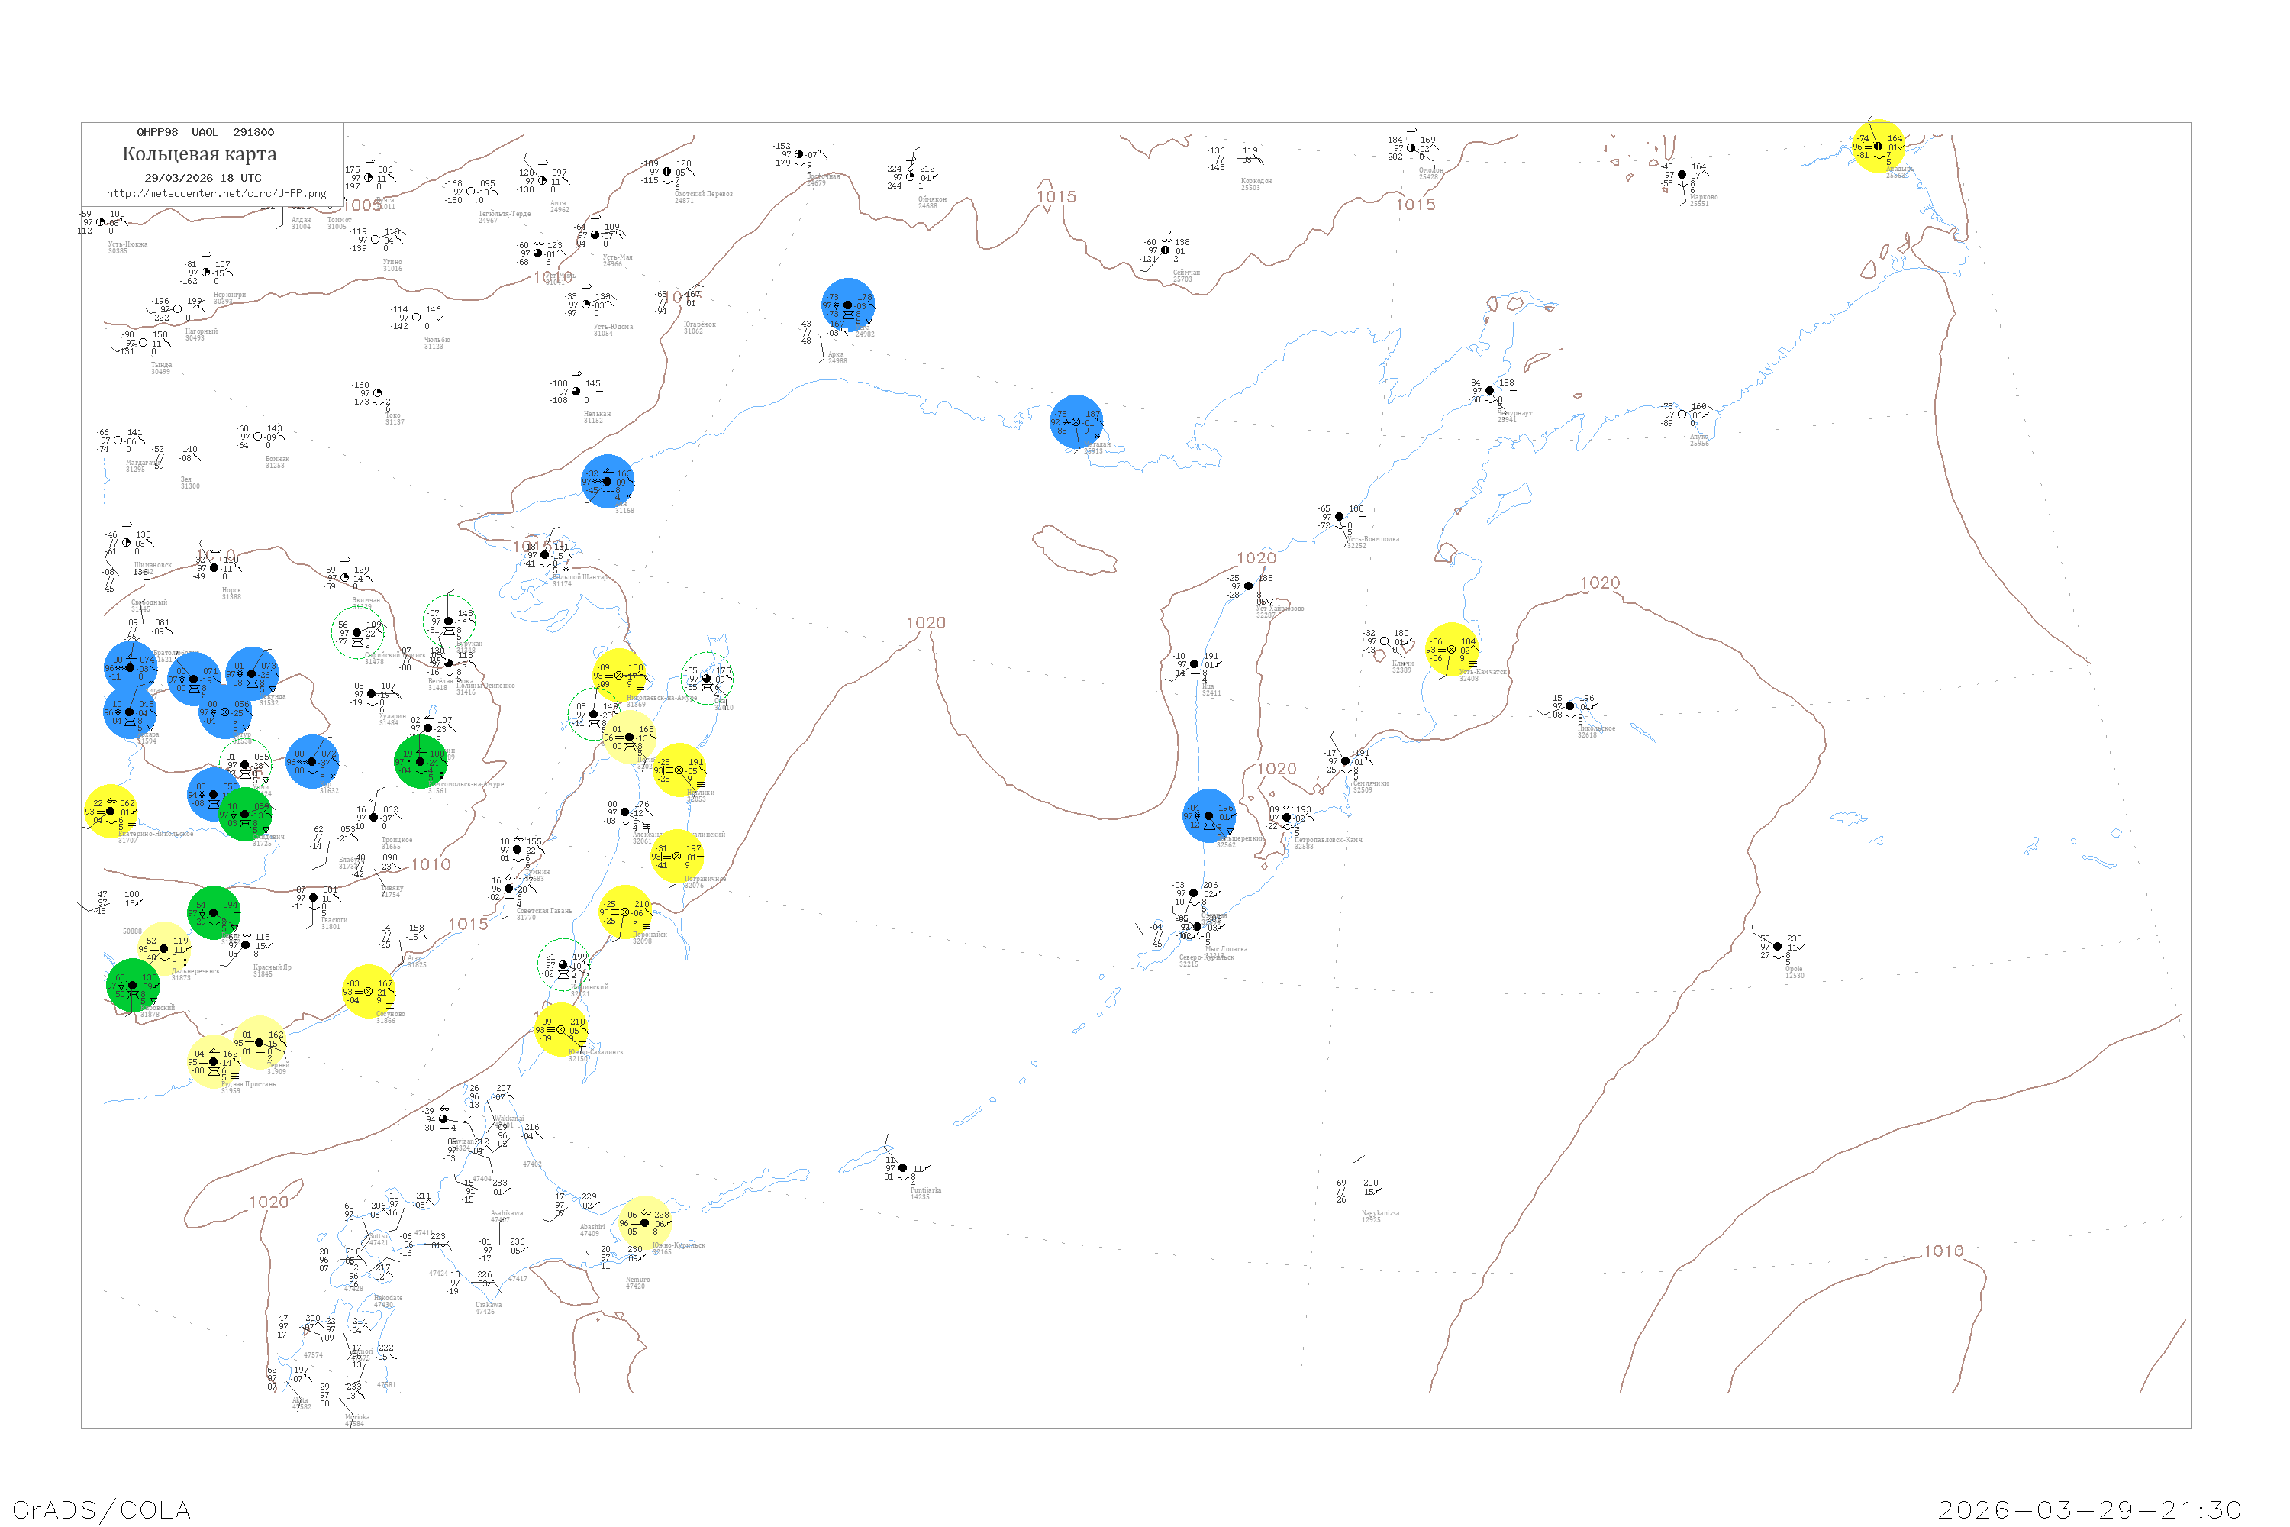Click the GrADS/COLA label
Image resolution: width=2290 pixels, height=1527 pixels.
pos(102,1509)
